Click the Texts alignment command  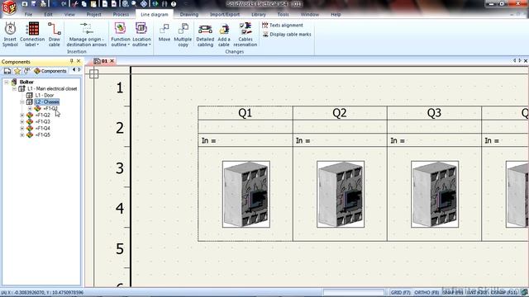(283, 26)
